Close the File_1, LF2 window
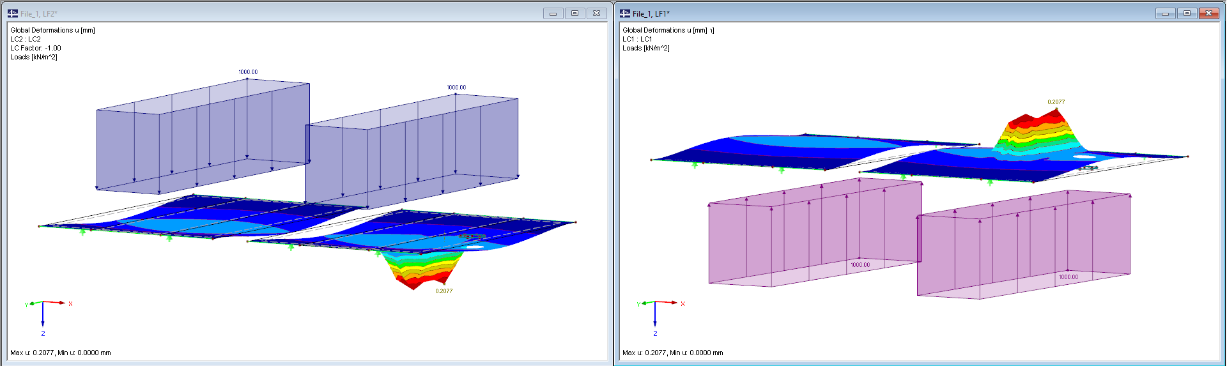Image resolution: width=1227 pixels, height=366 pixels. [596, 13]
